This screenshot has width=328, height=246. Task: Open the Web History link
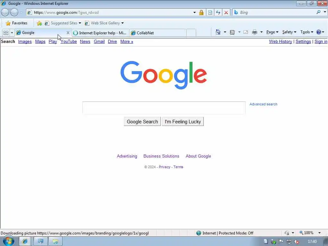[x=281, y=41]
